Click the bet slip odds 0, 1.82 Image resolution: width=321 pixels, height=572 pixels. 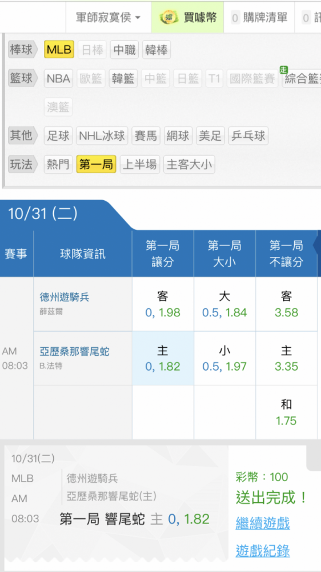pyautogui.click(x=188, y=519)
